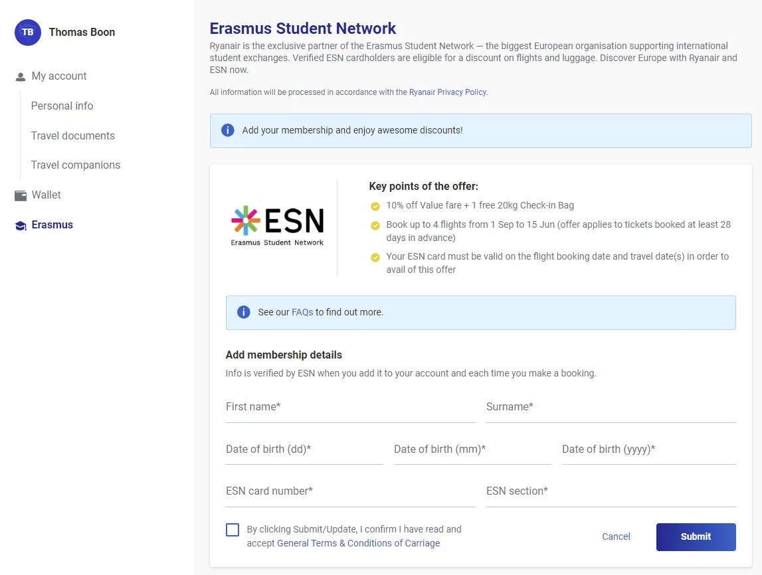Click the info icon in membership banner

click(x=228, y=130)
